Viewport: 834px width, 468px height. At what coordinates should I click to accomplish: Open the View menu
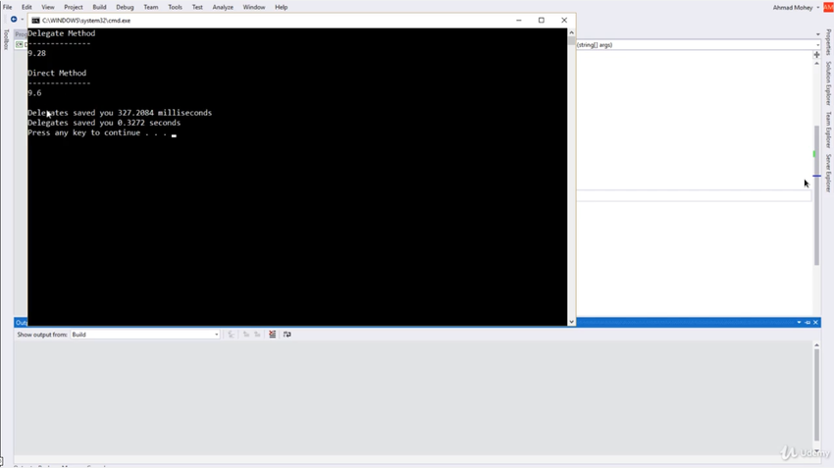point(48,7)
